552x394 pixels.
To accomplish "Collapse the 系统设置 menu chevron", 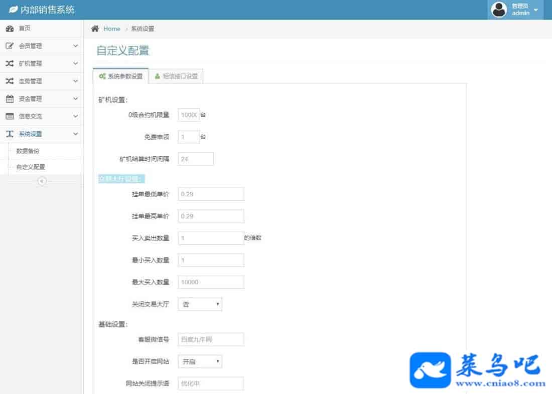I will (76, 134).
